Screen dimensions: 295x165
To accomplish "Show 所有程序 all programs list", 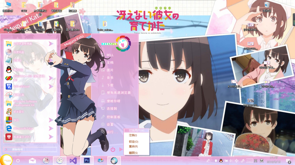I will (x=30, y=149).
